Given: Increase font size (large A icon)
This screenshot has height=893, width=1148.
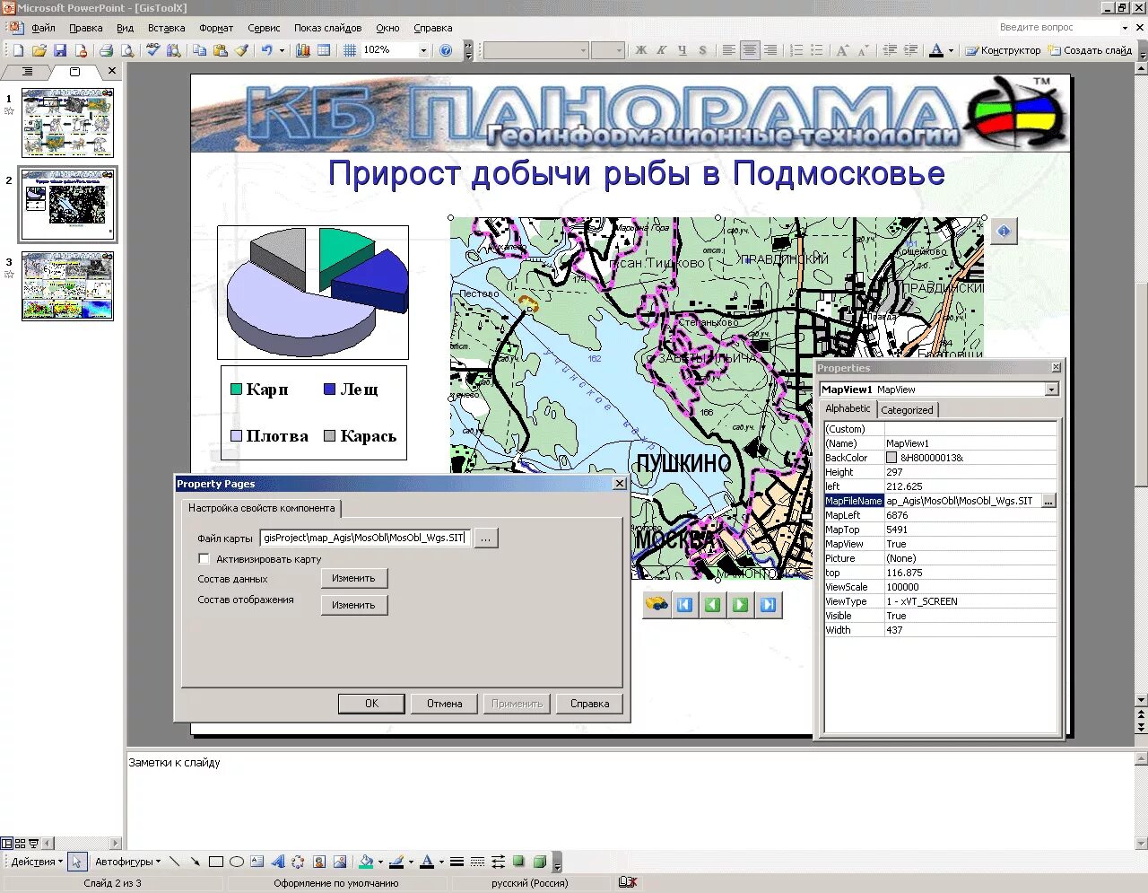Looking at the screenshot, I should 842,51.
